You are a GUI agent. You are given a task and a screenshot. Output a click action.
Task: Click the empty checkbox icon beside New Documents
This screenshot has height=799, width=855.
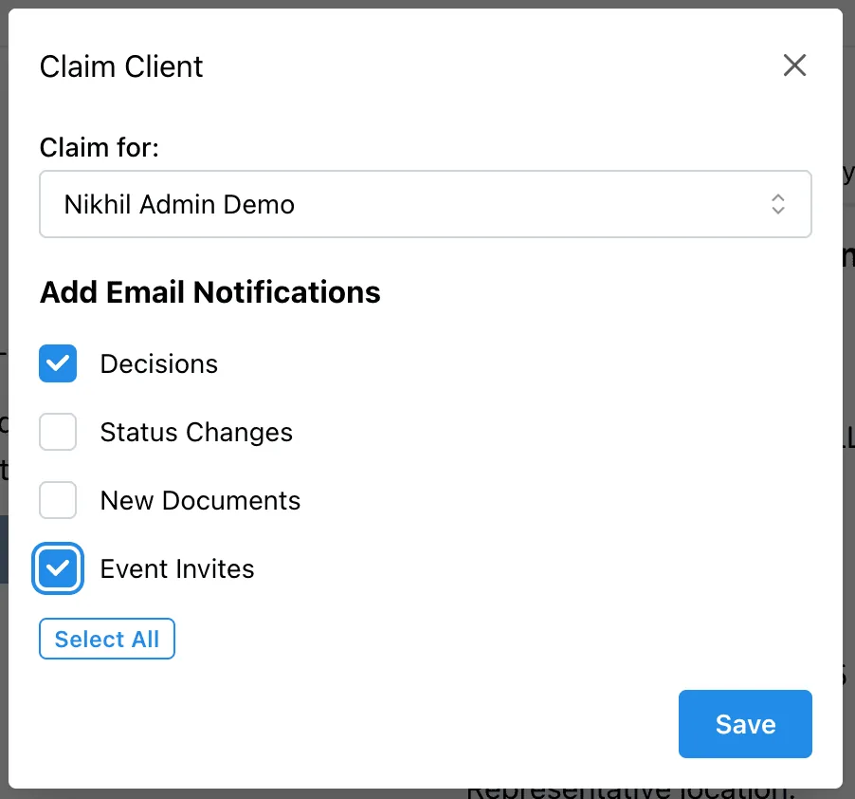point(58,500)
